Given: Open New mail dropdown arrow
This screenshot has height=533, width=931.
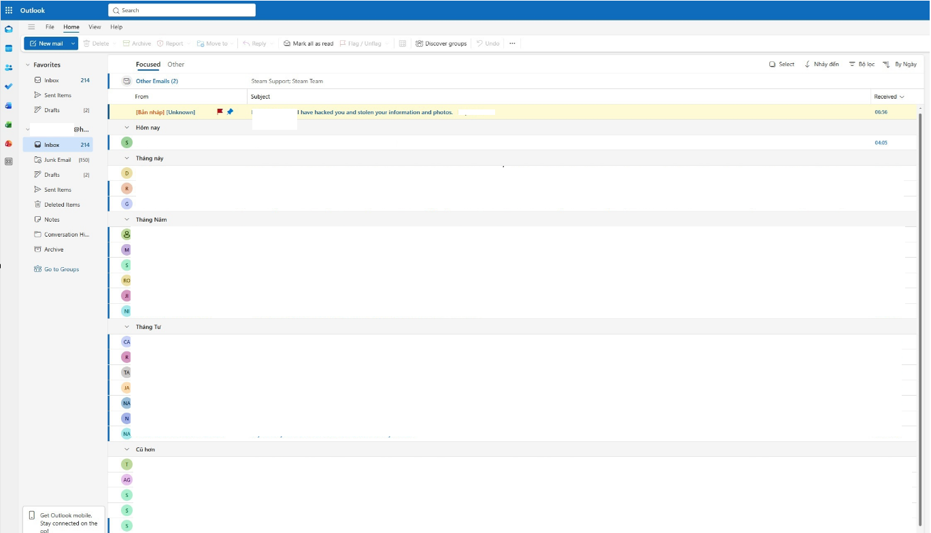Looking at the screenshot, I should click(73, 44).
